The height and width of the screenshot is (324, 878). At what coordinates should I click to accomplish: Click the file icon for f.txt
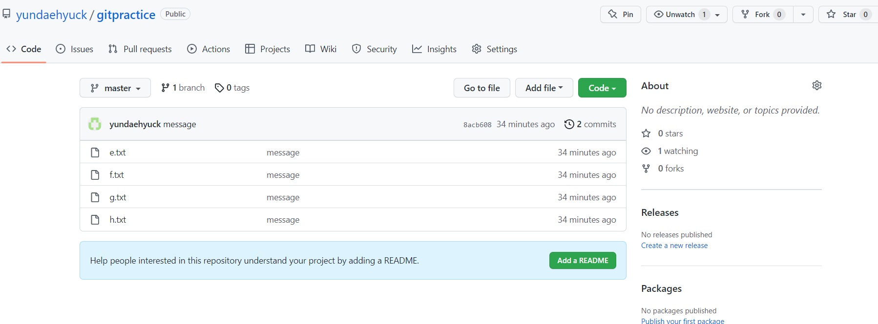click(95, 175)
